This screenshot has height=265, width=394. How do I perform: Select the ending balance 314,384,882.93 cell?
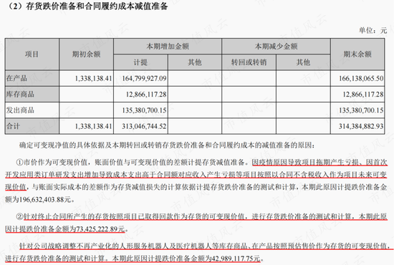[x=361, y=126]
